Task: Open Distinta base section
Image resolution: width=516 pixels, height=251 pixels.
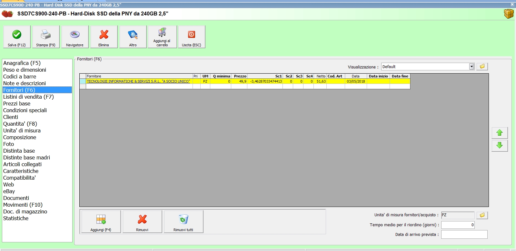Action: coord(37,151)
